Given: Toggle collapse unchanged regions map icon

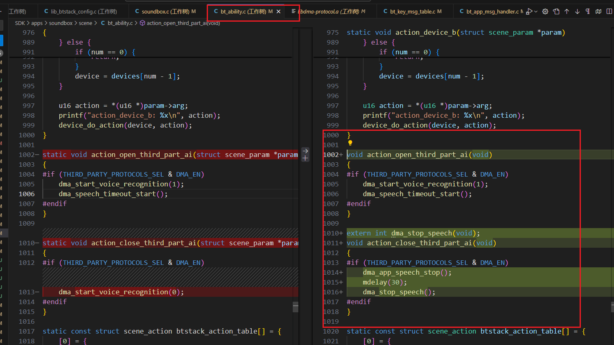Looking at the screenshot, I should coord(598,11).
